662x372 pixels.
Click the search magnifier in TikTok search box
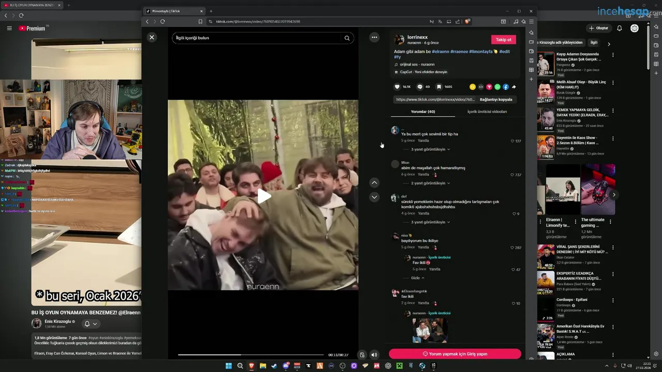[347, 38]
